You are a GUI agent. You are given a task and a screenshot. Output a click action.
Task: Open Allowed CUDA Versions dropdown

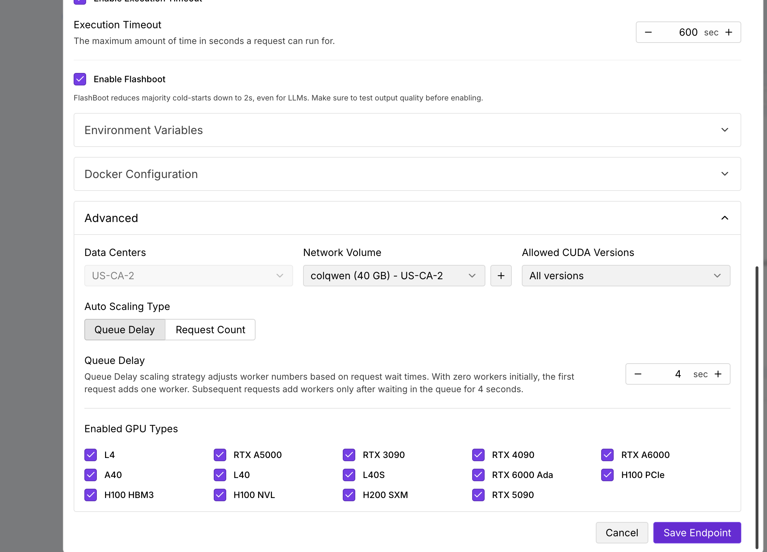tap(625, 276)
